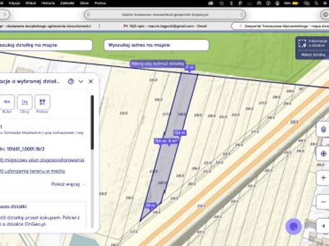Click the purple round chat button
The height and width of the screenshot is (246, 329).
pos(294,225)
